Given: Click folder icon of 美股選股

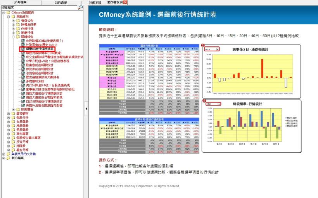Looking at the screenshot, I should tap(13, 130).
